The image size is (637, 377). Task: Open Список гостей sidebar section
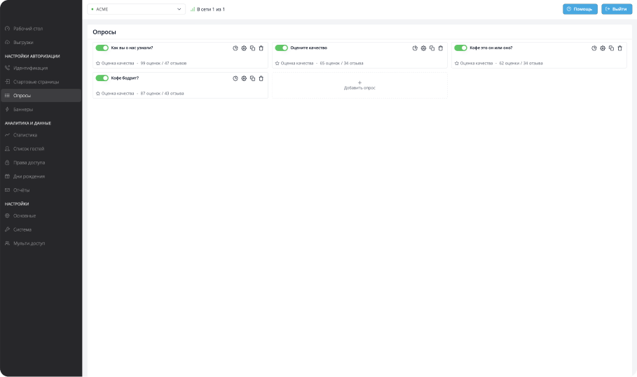(x=28, y=149)
